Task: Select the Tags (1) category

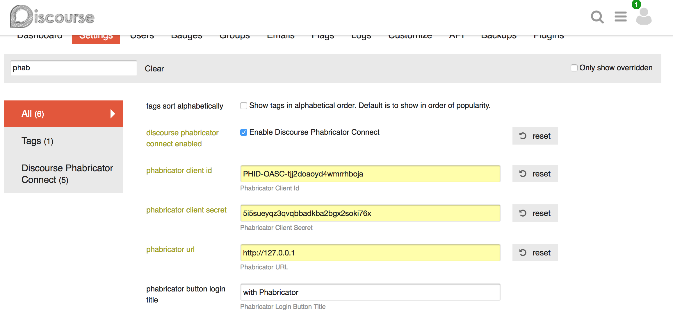Action: coord(37,141)
